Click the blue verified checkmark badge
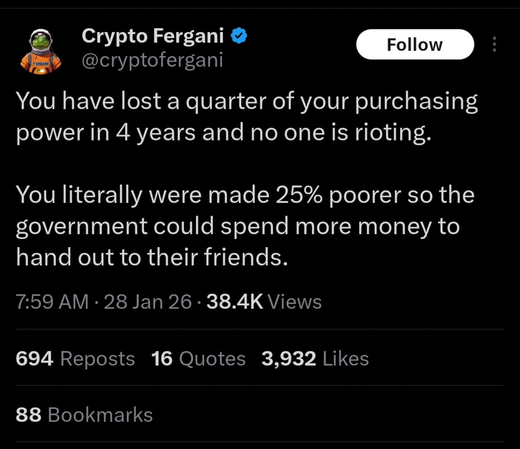520x449 pixels. coord(239,36)
